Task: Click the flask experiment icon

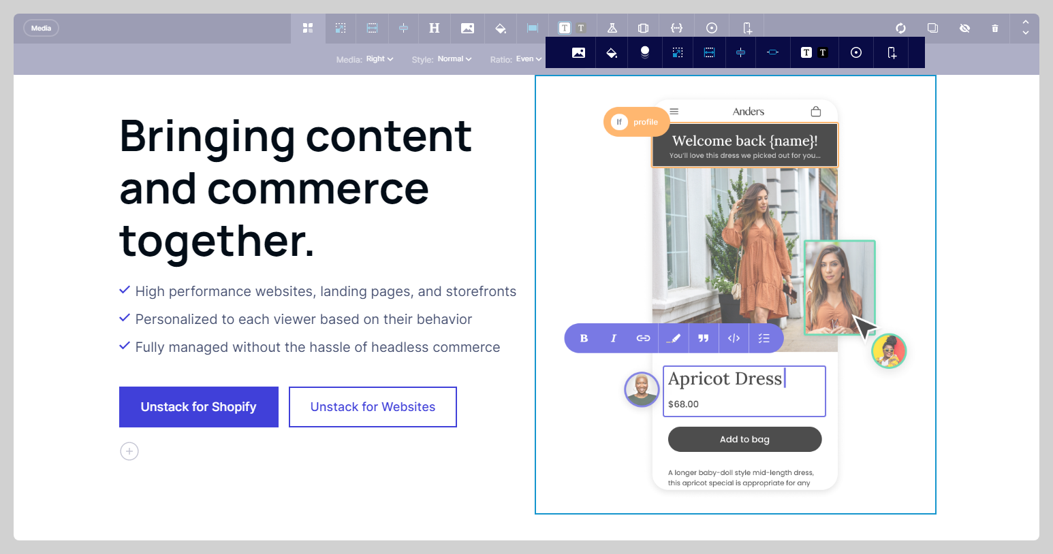Action: 612,28
